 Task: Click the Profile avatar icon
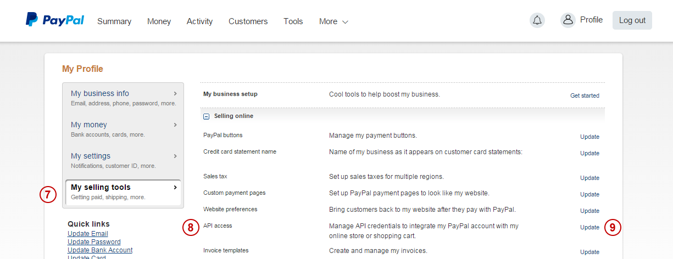(568, 20)
